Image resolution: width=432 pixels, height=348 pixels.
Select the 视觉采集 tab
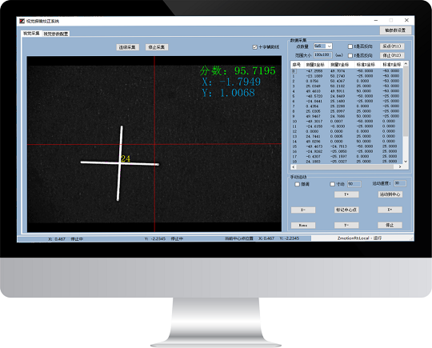point(31,34)
